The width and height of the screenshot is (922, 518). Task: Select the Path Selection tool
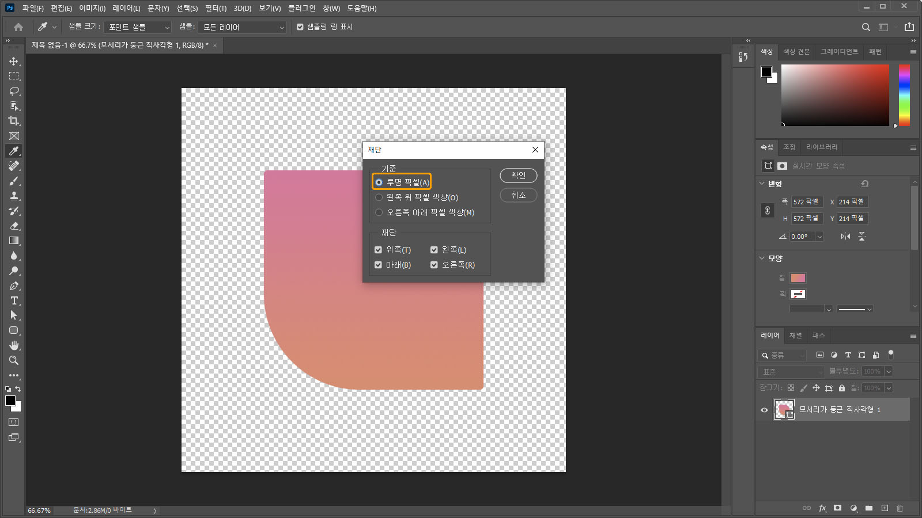[14, 315]
